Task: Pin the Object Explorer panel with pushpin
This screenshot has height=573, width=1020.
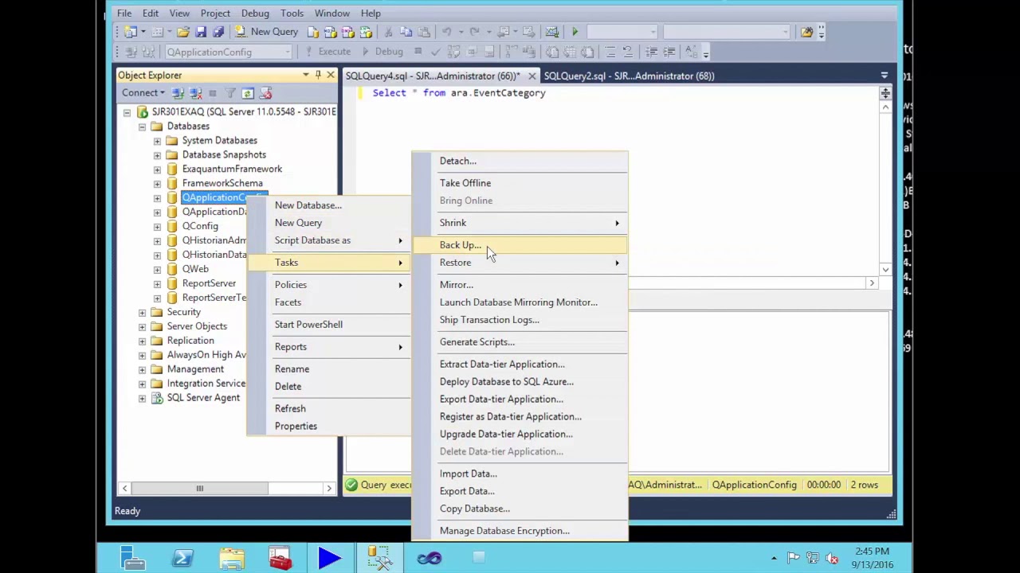Action: tap(318, 75)
